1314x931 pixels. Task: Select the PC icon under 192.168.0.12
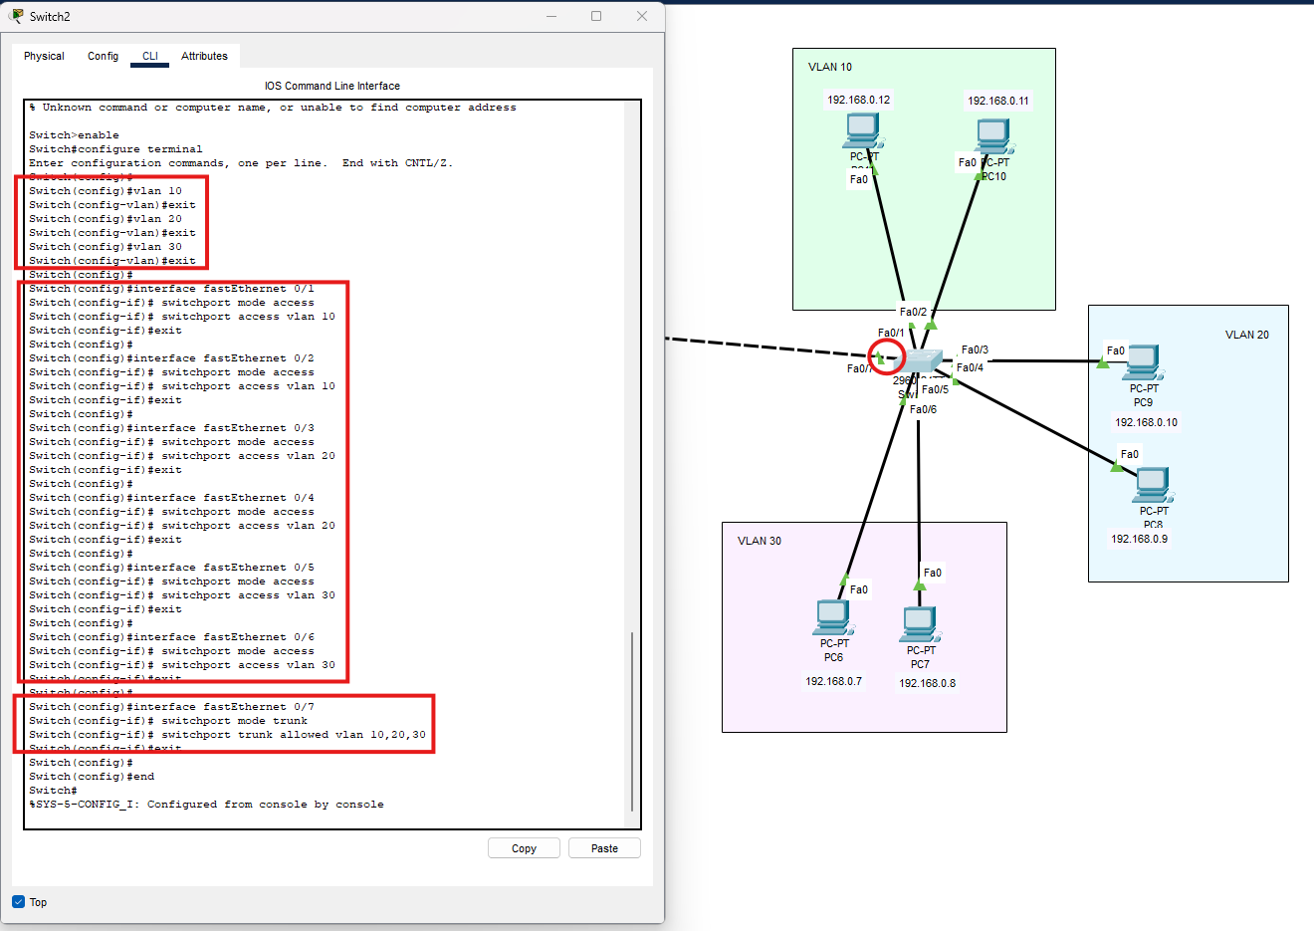coord(862,130)
